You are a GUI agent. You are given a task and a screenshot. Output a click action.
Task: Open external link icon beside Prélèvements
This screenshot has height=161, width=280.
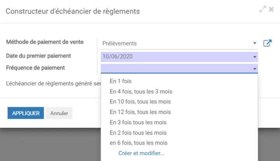[x=267, y=43]
